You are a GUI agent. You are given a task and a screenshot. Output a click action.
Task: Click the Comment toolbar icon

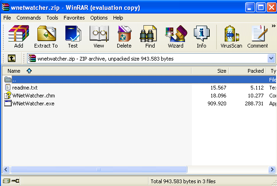tap(257, 37)
